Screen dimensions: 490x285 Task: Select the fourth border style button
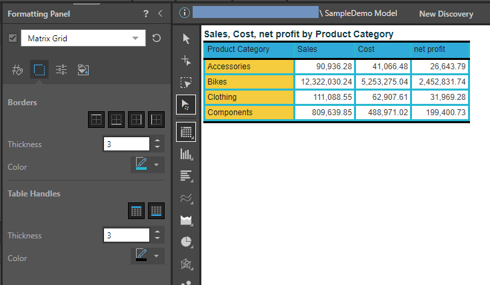(157, 119)
